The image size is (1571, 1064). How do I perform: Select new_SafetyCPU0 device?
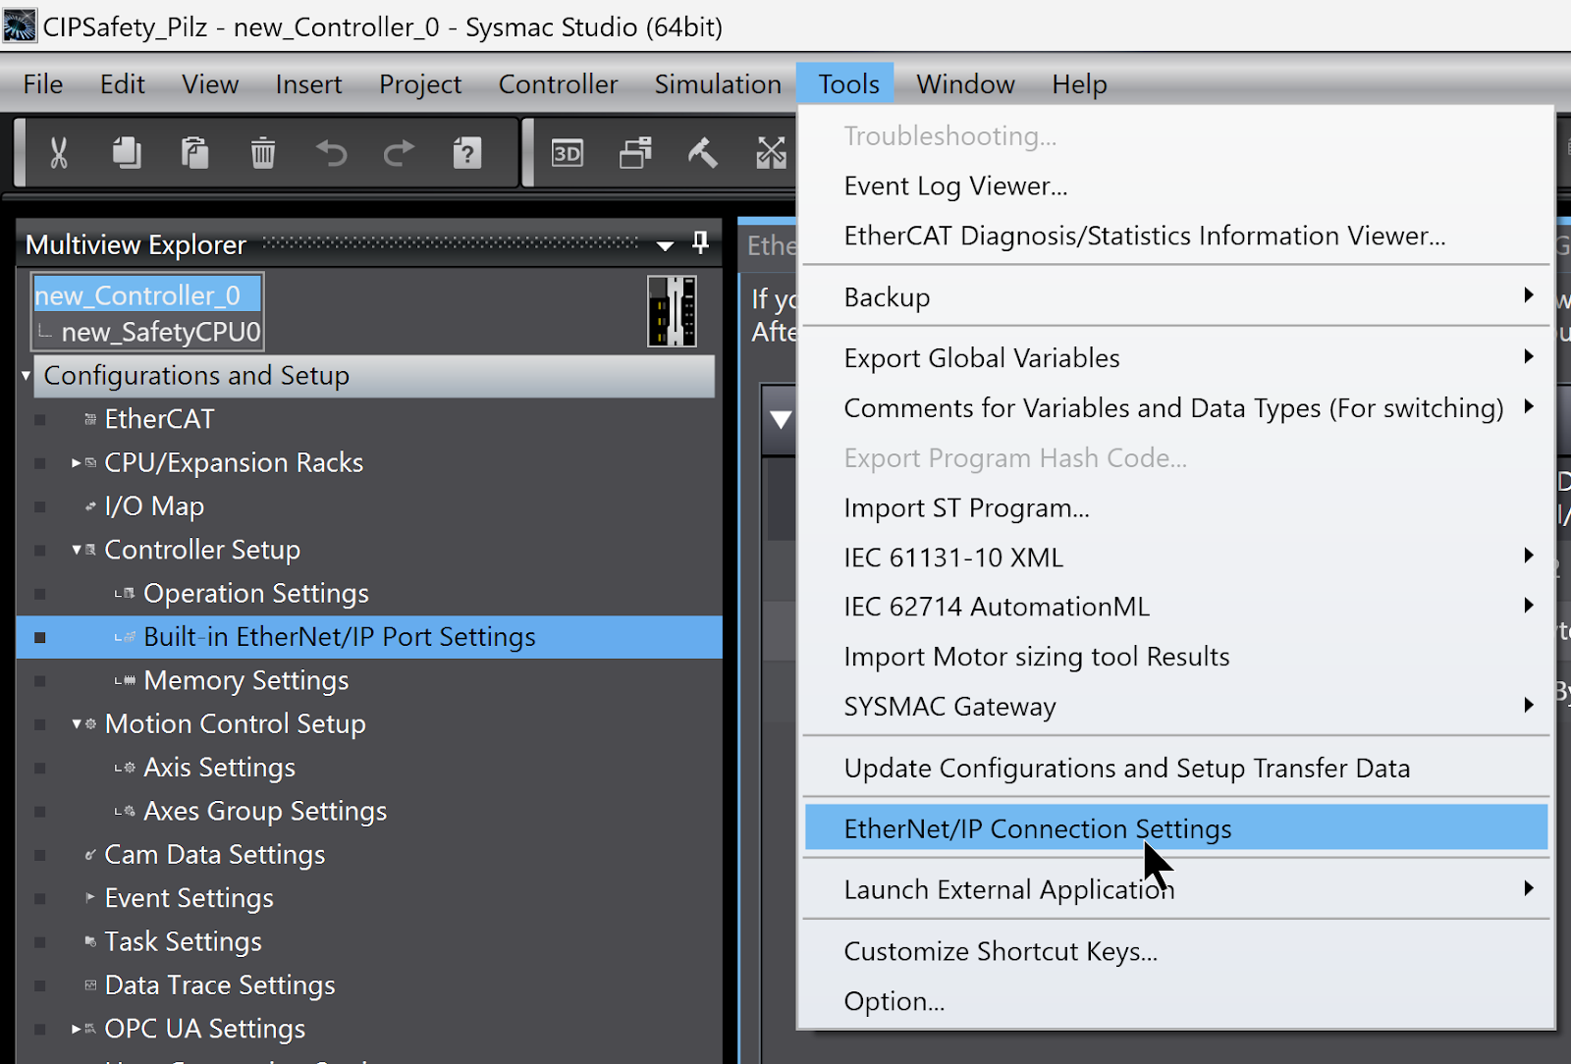click(161, 332)
